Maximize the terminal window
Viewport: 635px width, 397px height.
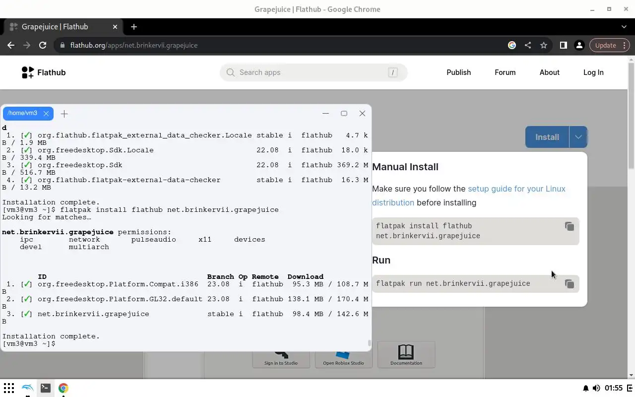tap(344, 113)
